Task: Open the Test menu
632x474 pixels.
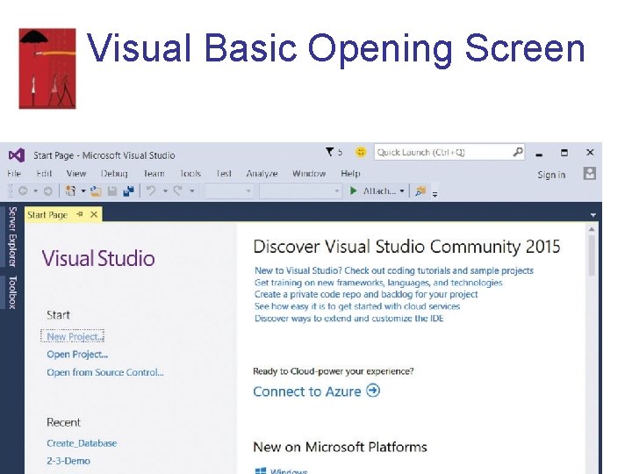Action: click(x=224, y=173)
